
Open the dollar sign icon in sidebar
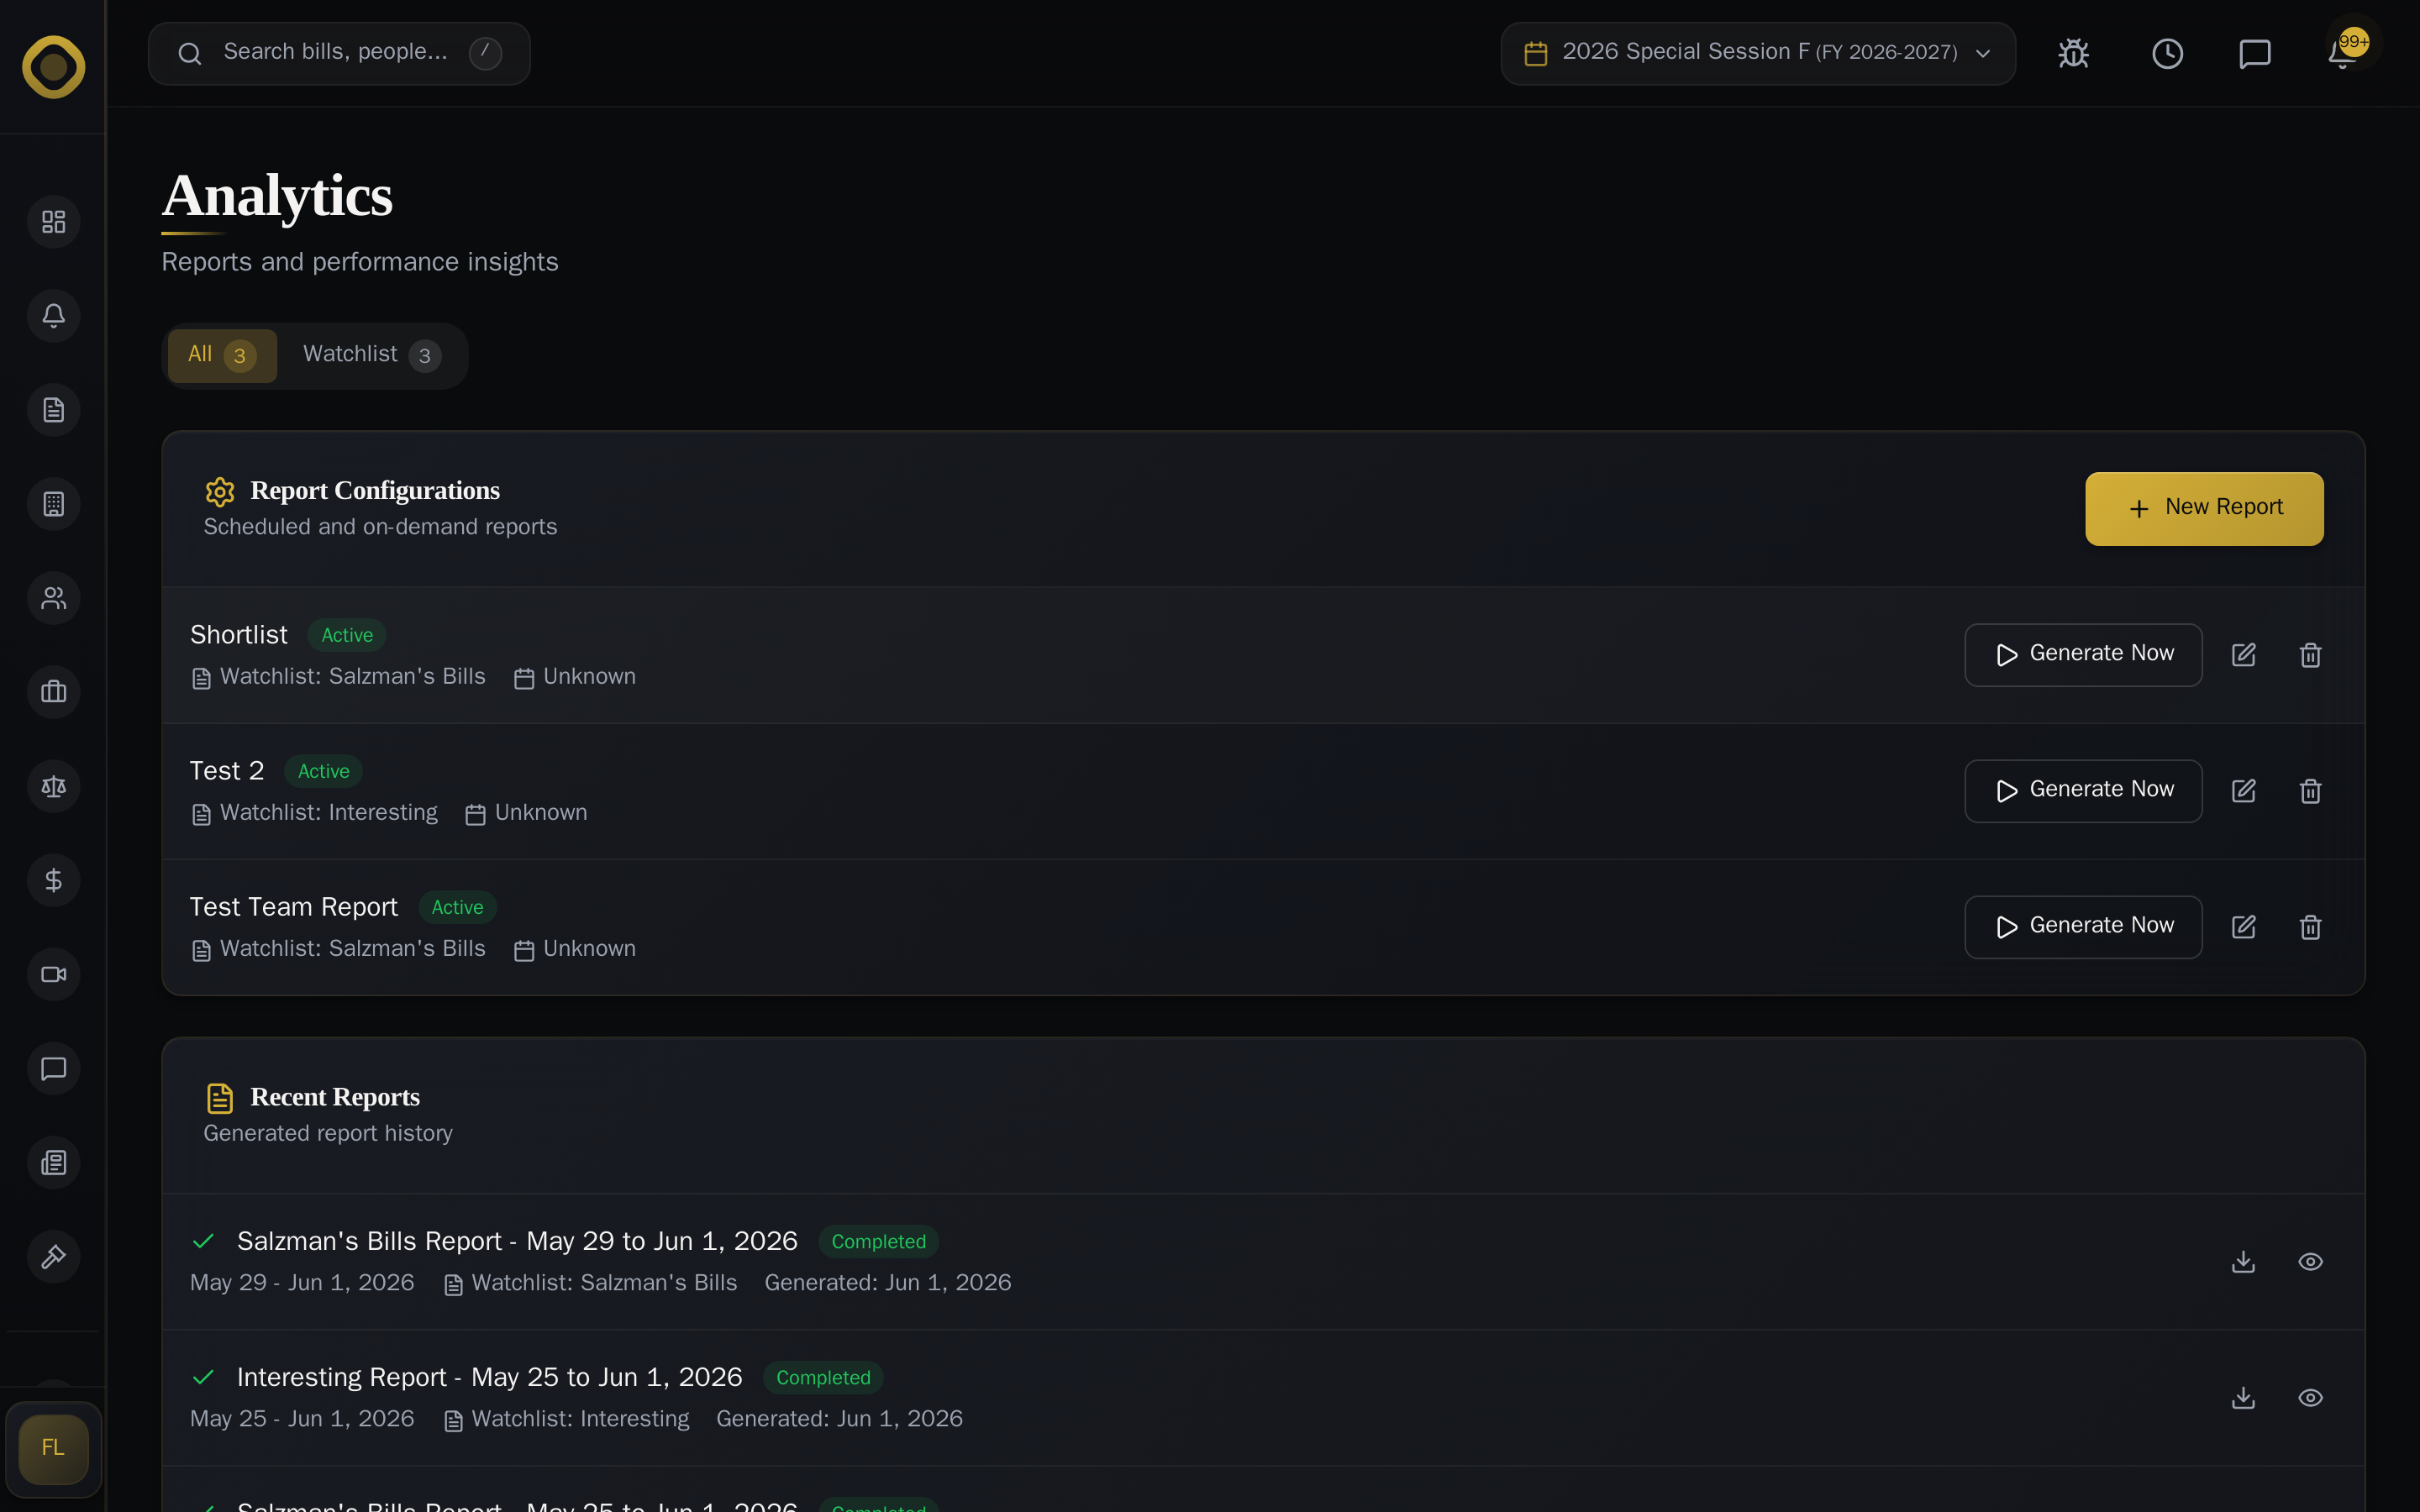click(54, 880)
